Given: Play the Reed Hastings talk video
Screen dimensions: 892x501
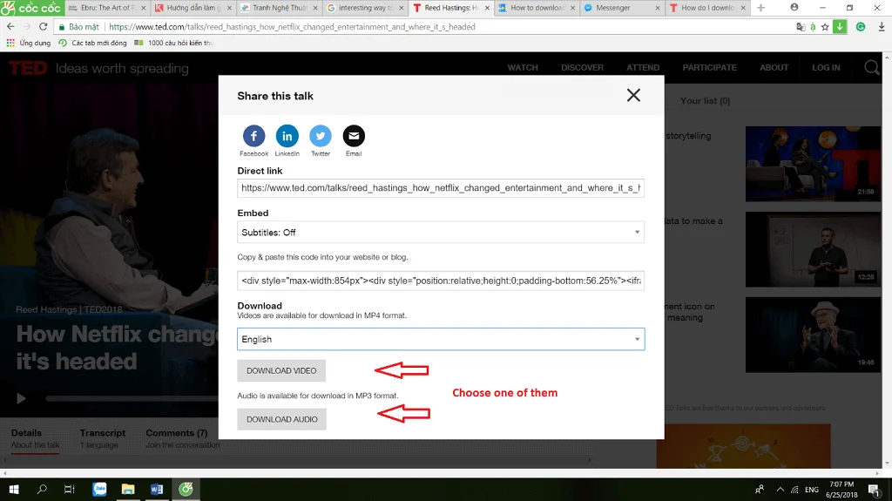Looking at the screenshot, I should 21,398.
